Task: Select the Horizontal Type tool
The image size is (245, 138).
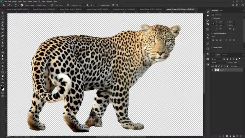Action: pos(3,66)
